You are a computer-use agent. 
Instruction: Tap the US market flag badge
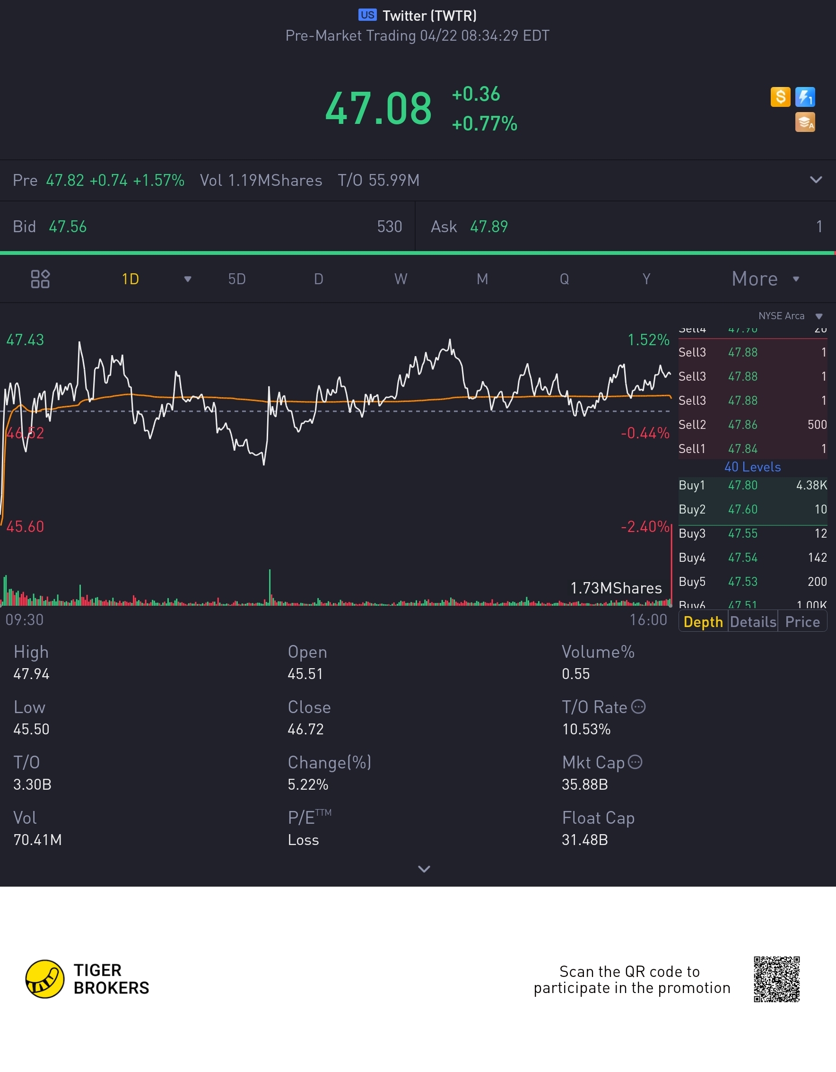pyautogui.click(x=368, y=15)
